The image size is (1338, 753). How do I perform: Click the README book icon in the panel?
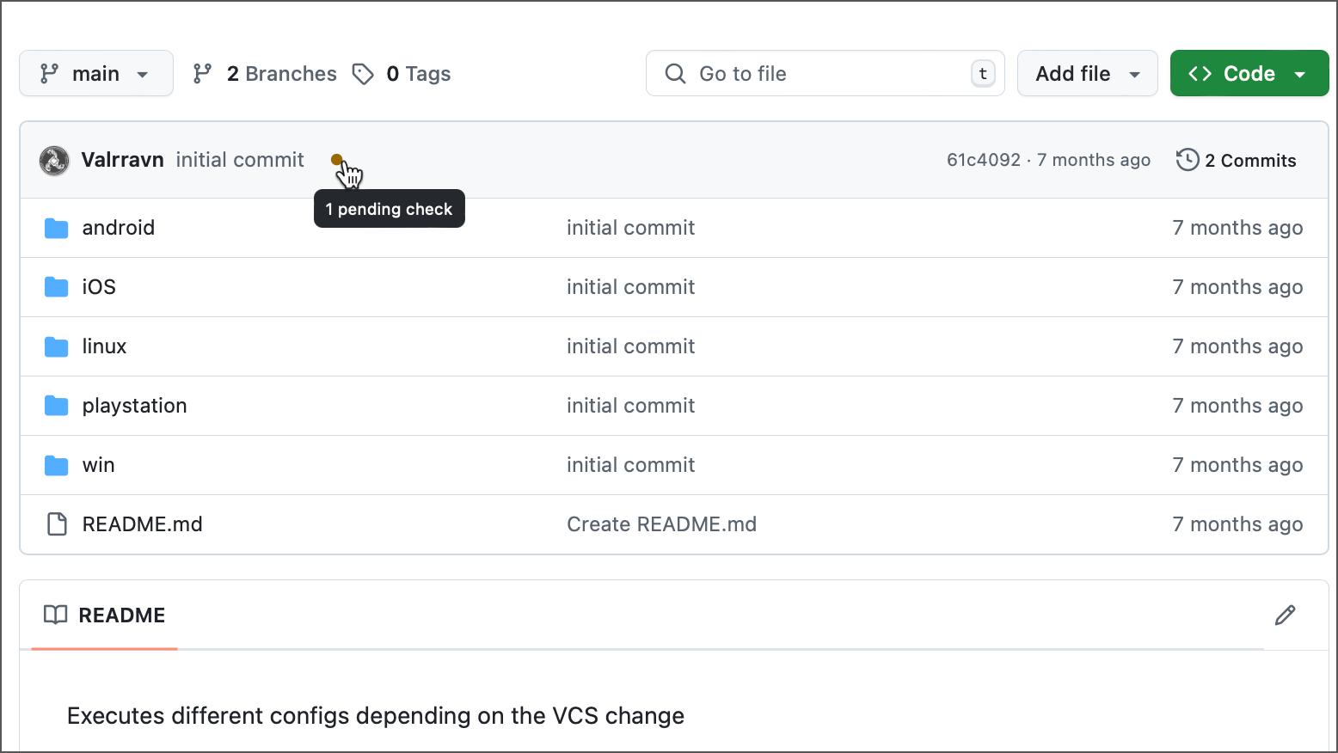pos(56,615)
